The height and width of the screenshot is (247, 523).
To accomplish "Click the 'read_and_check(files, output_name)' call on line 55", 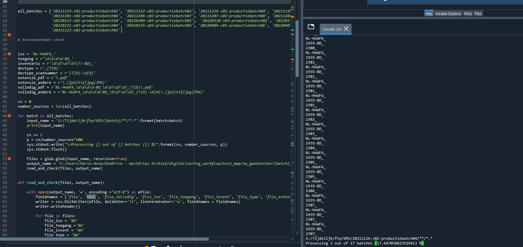I will click(65, 168).
